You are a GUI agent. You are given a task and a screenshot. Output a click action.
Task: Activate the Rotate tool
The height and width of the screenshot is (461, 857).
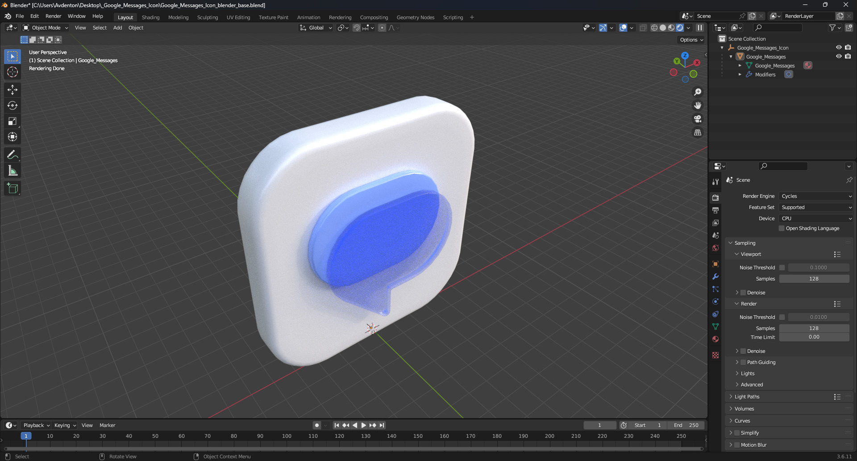pyautogui.click(x=12, y=105)
